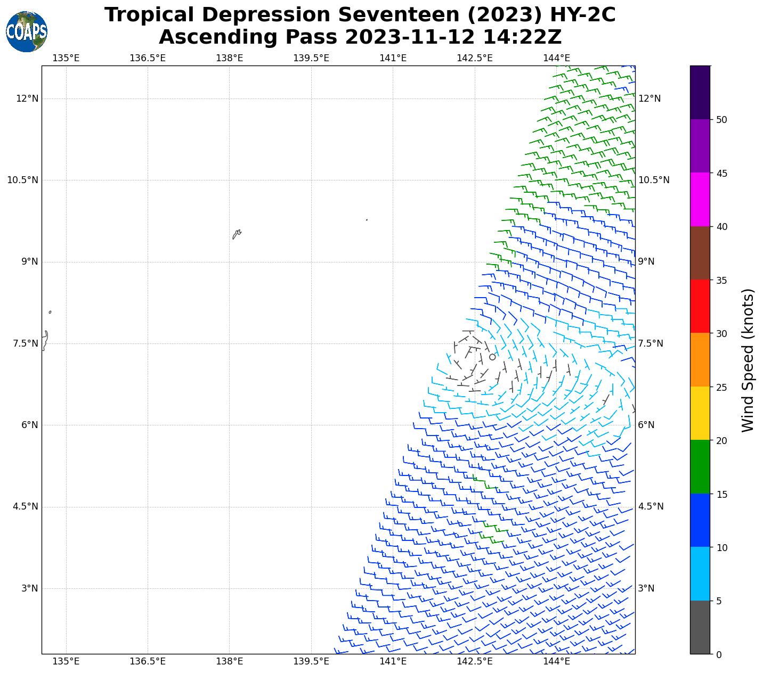Viewport: 763px width, 673px height.
Task: Click the 'Ascending Pass 2023-11-12 14:22Z' subtitle
Action: tap(360, 37)
